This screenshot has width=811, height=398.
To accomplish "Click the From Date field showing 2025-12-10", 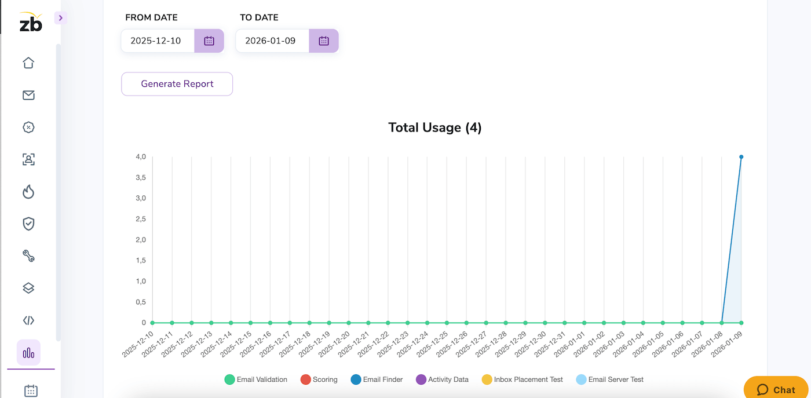I will pyautogui.click(x=158, y=41).
